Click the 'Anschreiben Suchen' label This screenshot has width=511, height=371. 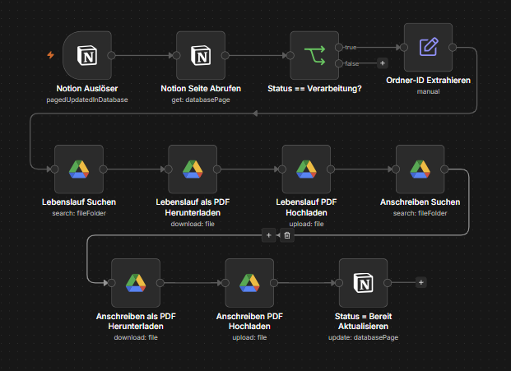[x=420, y=202]
